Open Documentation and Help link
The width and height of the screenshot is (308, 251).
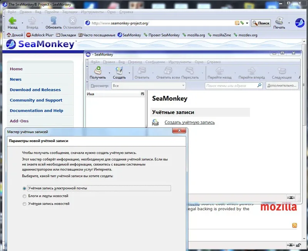(x=37, y=110)
